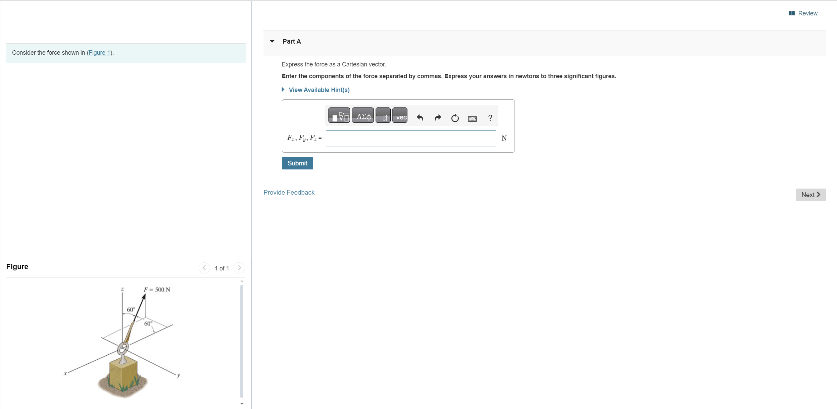Reset the answer field with the circular arrow
The image size is (837, 409).
(x=455, y=118)
